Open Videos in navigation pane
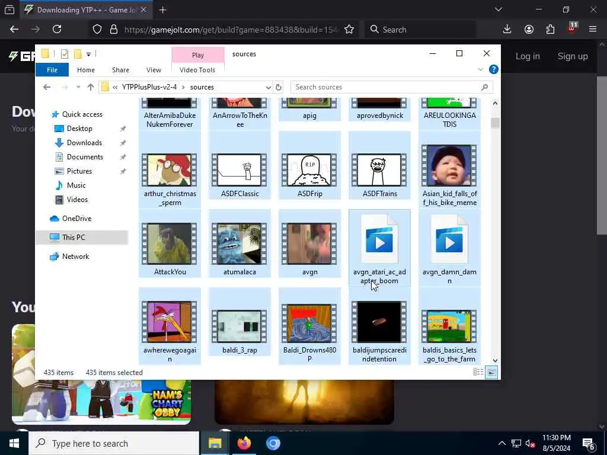Viewport: 607px width, 455px height. click(x=77, y=200)
